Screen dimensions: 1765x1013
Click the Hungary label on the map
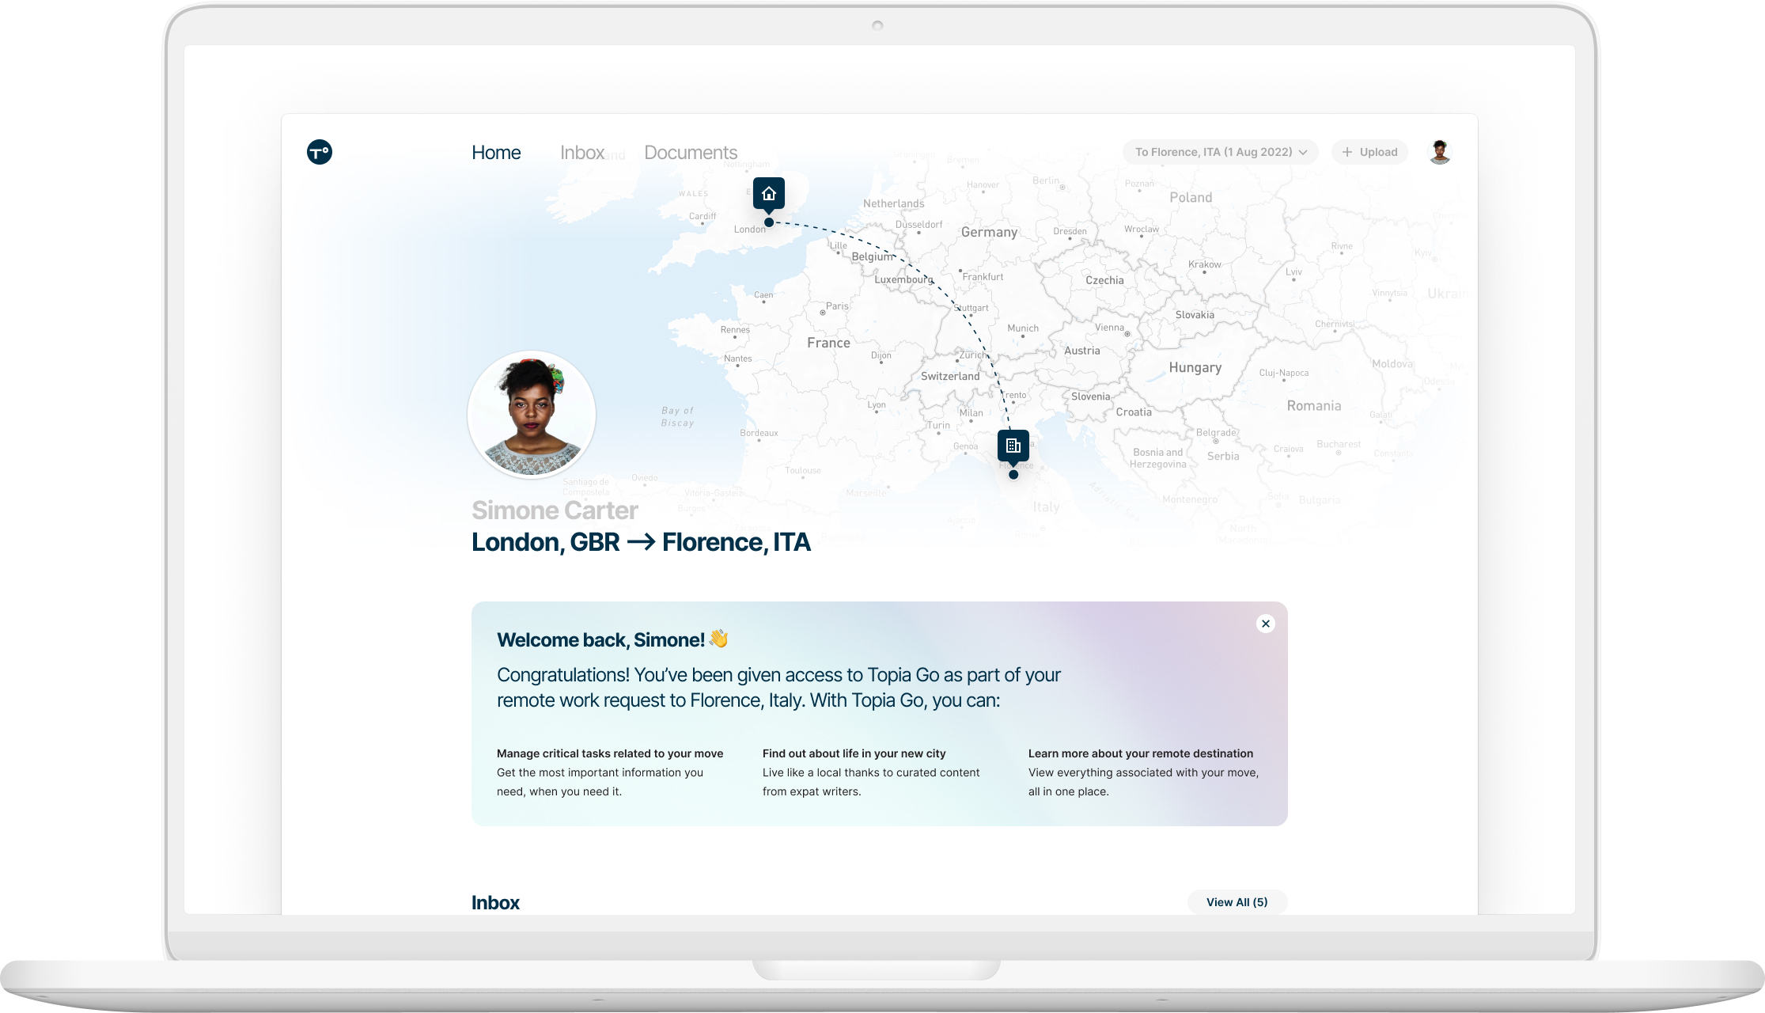(x=1195, y=367)
